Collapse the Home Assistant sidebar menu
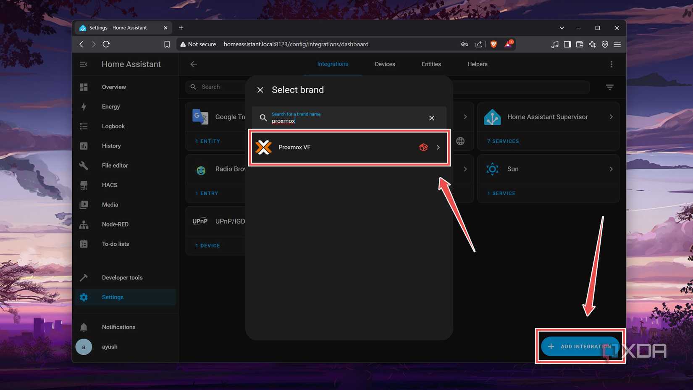Viewport: 693px width, 390px height. [x=84, y=64]
